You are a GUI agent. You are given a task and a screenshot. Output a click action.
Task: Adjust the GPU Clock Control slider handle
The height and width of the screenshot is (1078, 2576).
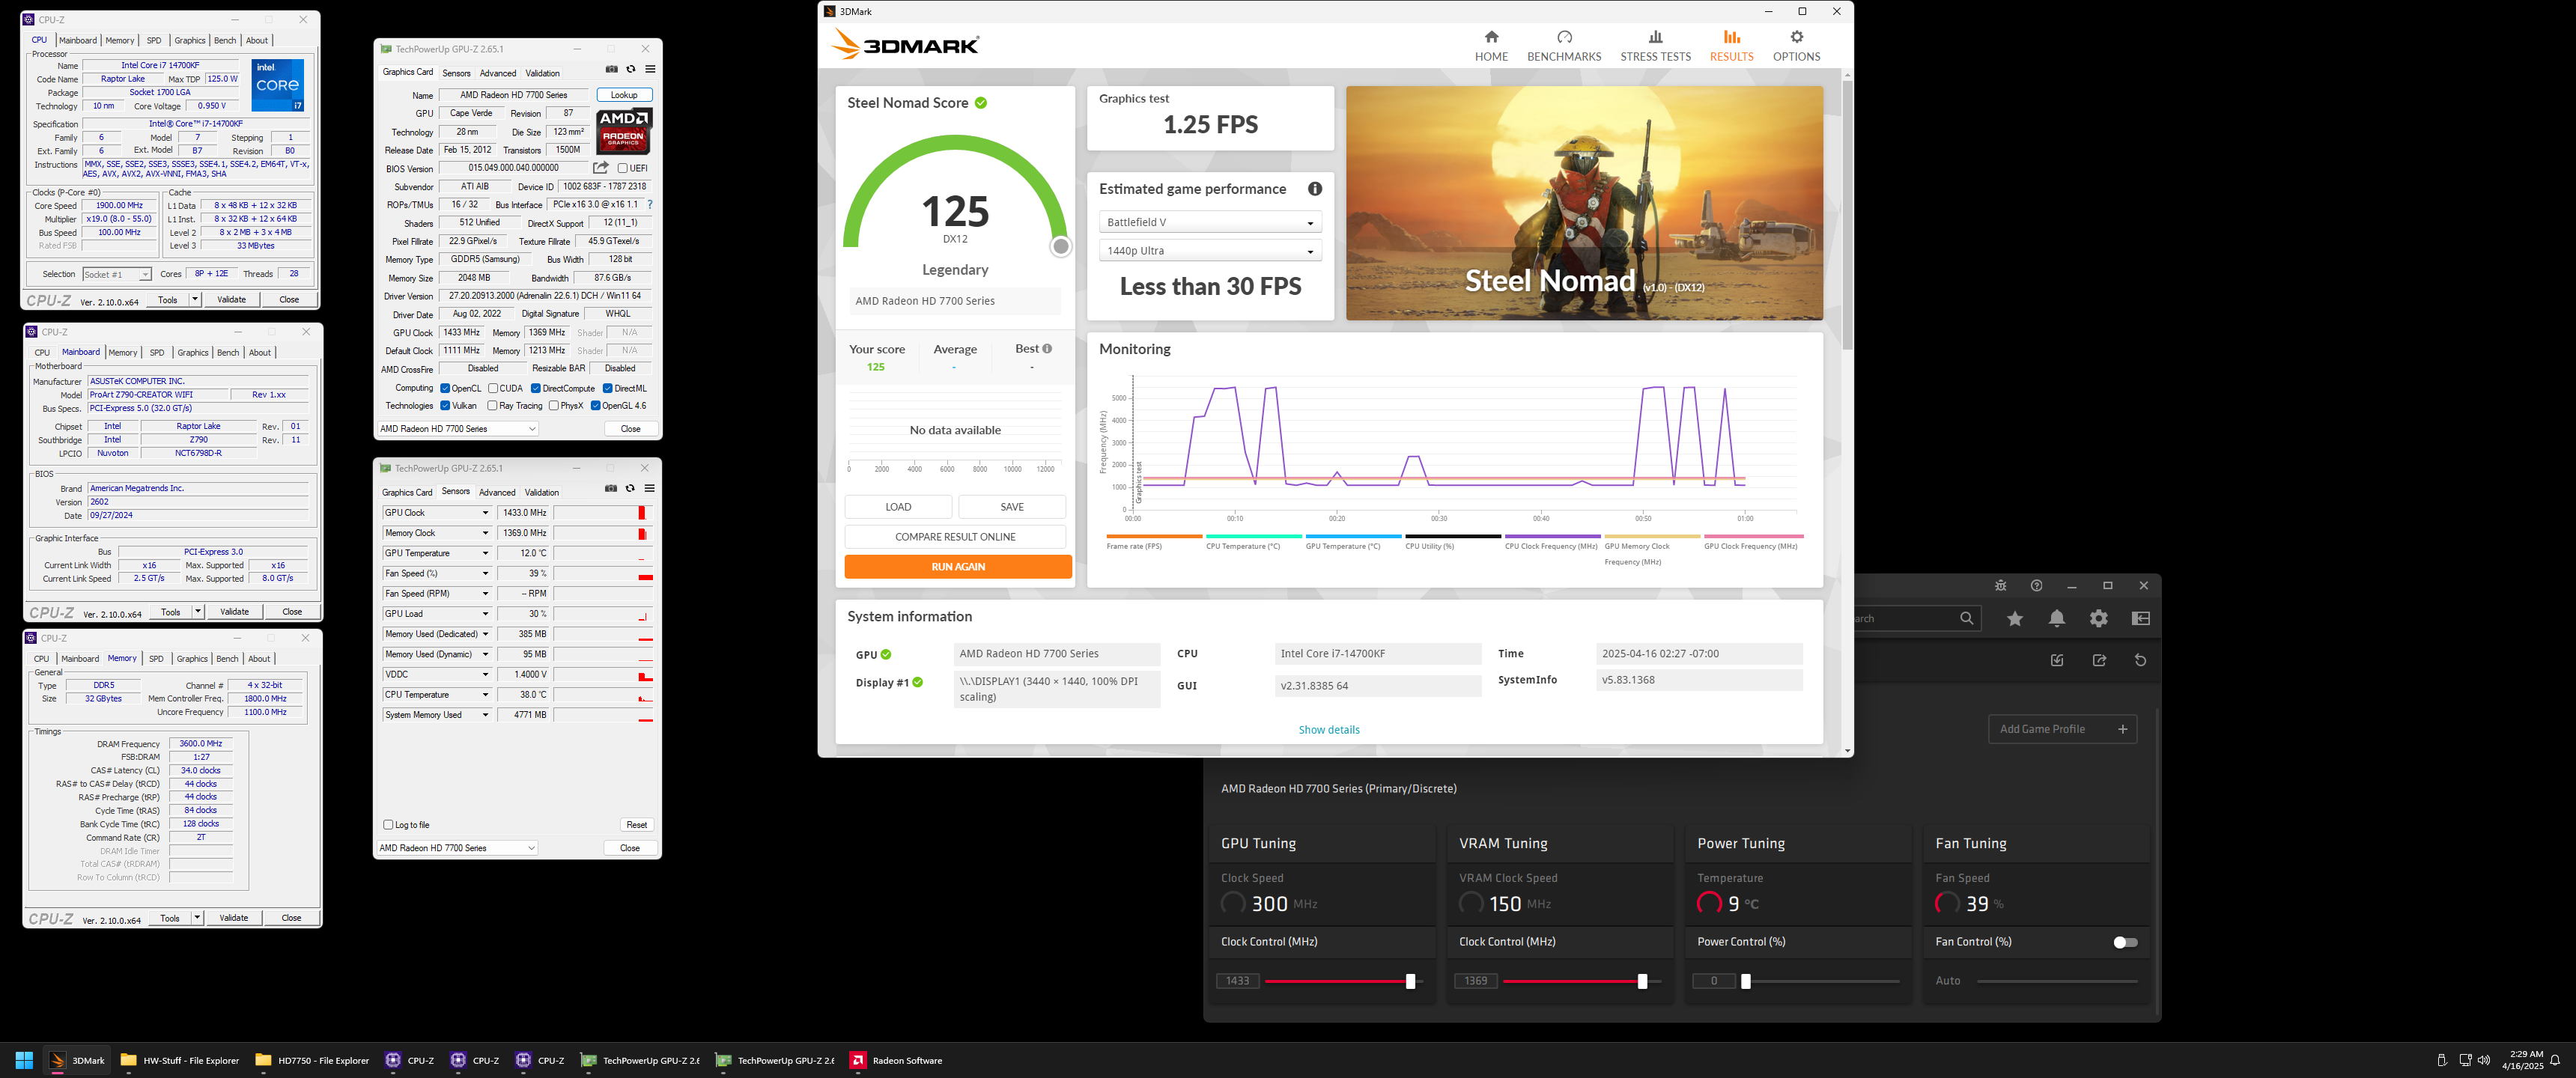tap(1410, 981)
